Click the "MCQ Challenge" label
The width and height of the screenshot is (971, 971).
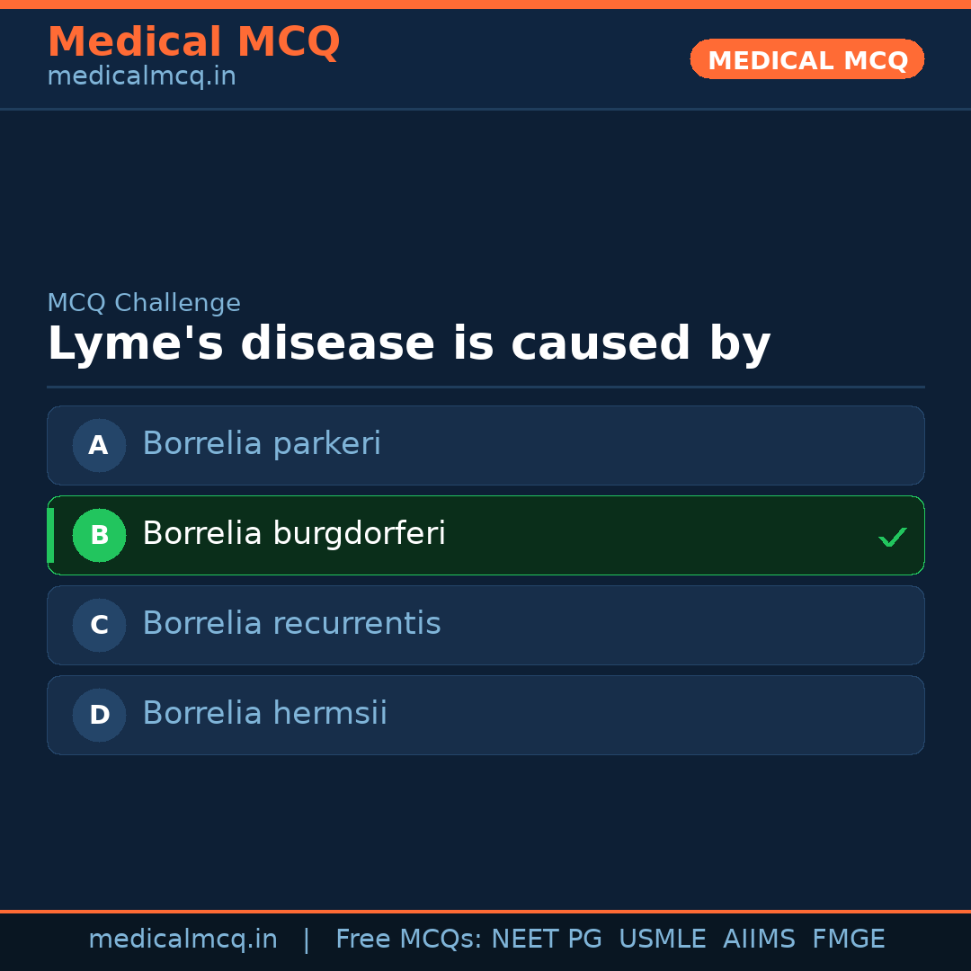point(144,303)
